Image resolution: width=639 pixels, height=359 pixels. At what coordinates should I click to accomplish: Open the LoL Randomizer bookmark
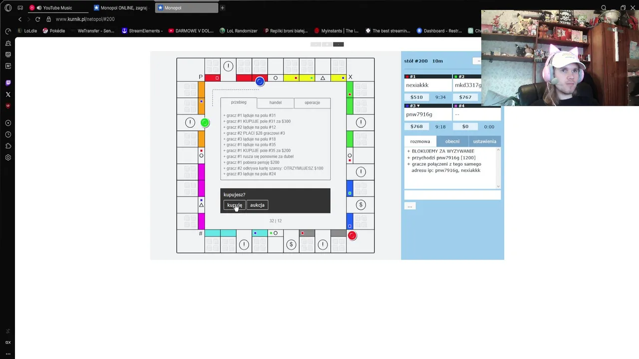coord(239,31)
